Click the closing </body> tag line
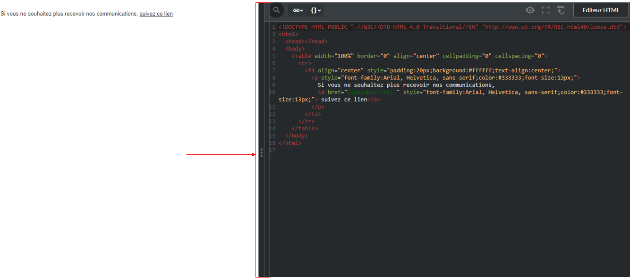The height and width of the screenshot is (278, 630). pos(296,135)
